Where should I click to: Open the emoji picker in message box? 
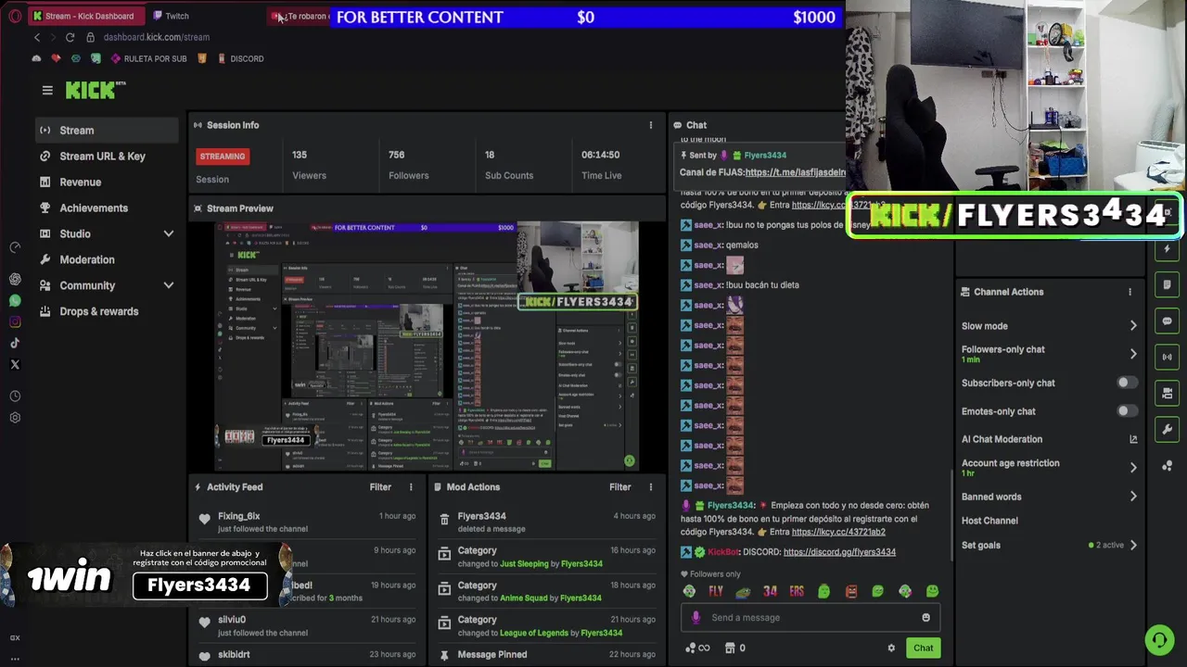click(x=925, y=618)
